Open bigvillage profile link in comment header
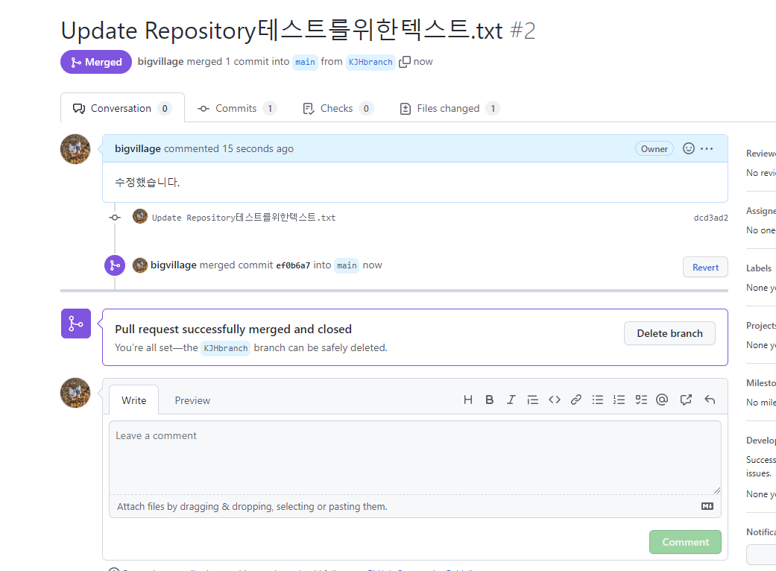Screen dimensions: 776x571 point(138,148)
